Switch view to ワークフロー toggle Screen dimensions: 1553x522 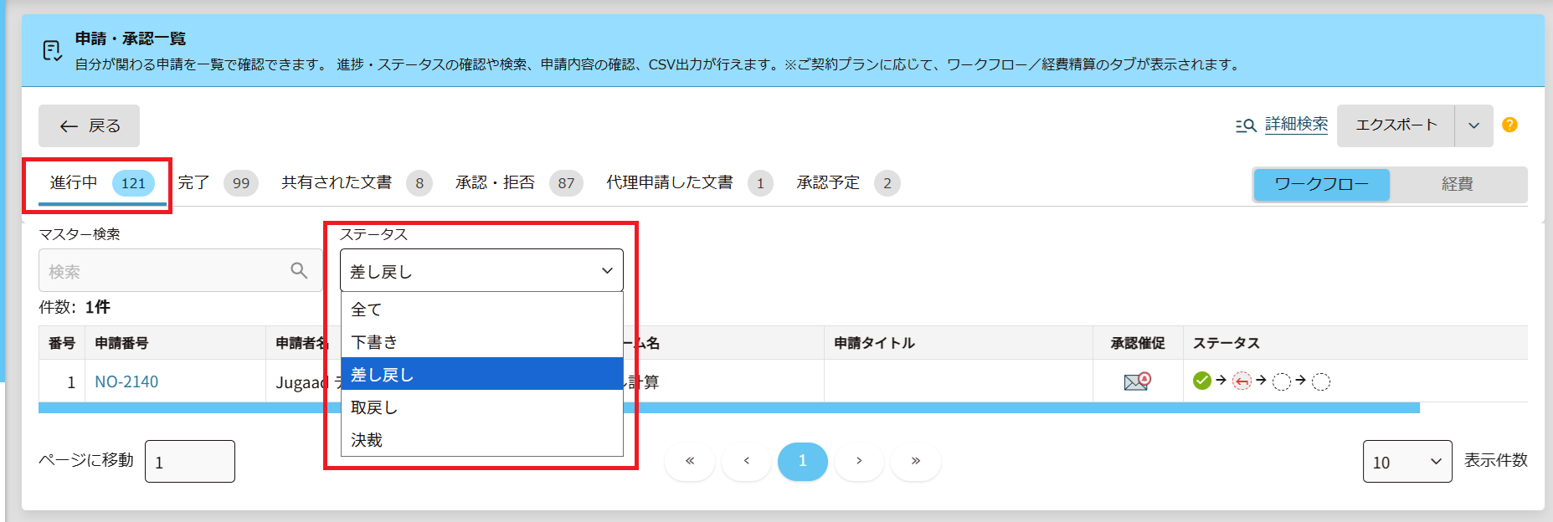(x=1321, y=184)
